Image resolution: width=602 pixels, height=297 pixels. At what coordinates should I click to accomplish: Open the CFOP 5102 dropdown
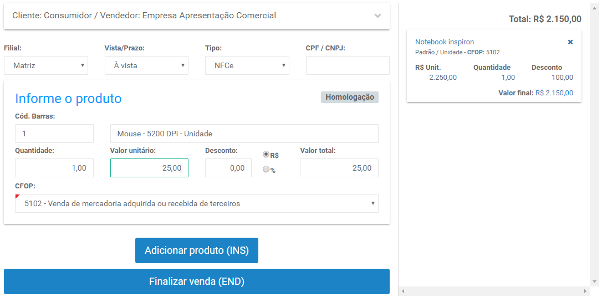197,203
